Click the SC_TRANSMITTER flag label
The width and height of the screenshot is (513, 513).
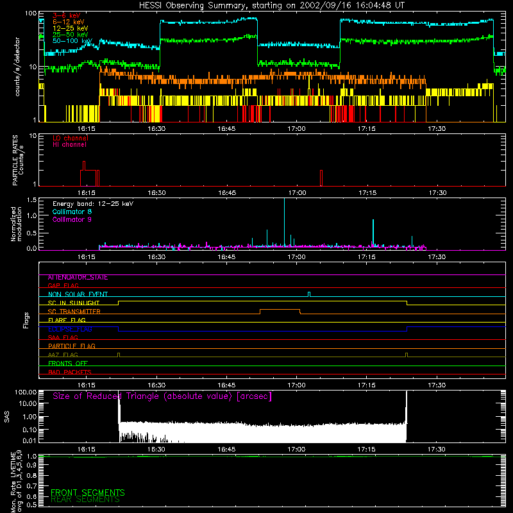click(74, 312)
